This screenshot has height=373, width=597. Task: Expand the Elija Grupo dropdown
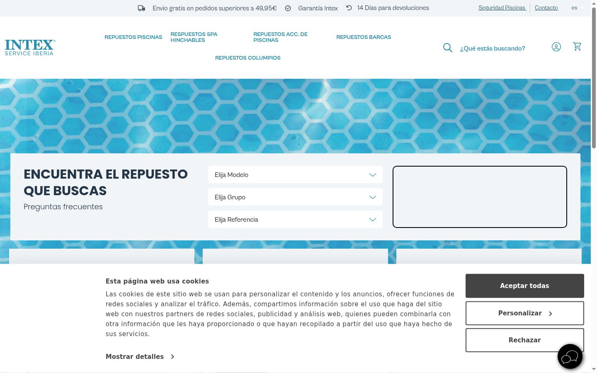tap(295, 197)
